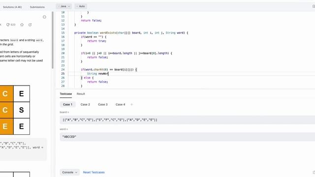The height and width of the screenshot is (177, 315).
Task: Click line number 15 in the gutter
Action: tap(63, 33)
